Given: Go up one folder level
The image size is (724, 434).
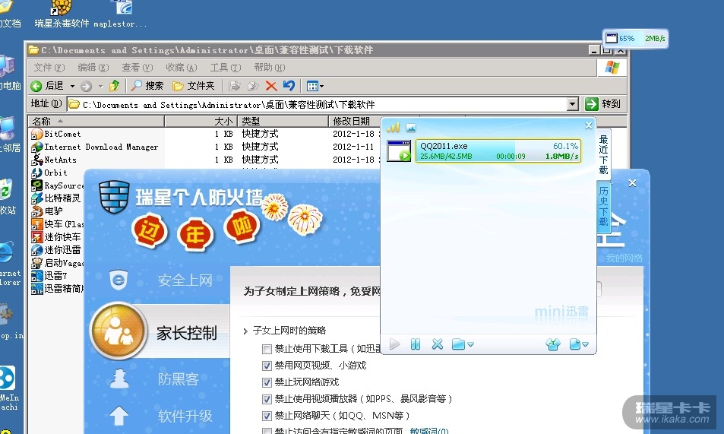Looking at the screenshot, I should tap(114, 86).
